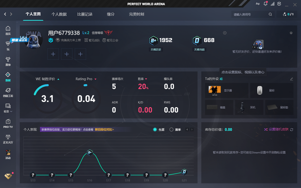This screenshot has width=301, height=188.
Task: Select the 键盘 keyboard peripheral card
Action: click(219, 108)
